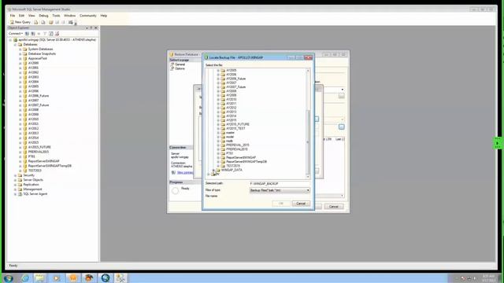Viewport: 504px width, 283px height.
Task: Open the View menu
Action: pyautogui.click(x=31, y=16)
